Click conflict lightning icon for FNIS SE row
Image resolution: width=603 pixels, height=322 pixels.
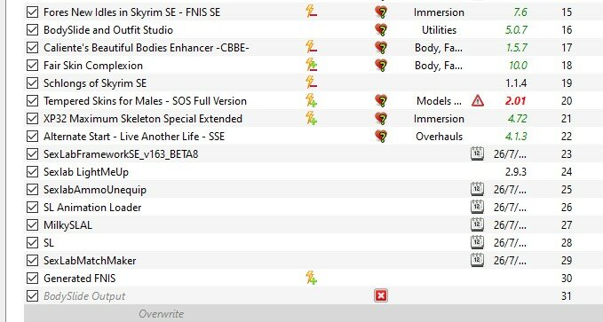(311, 12)
